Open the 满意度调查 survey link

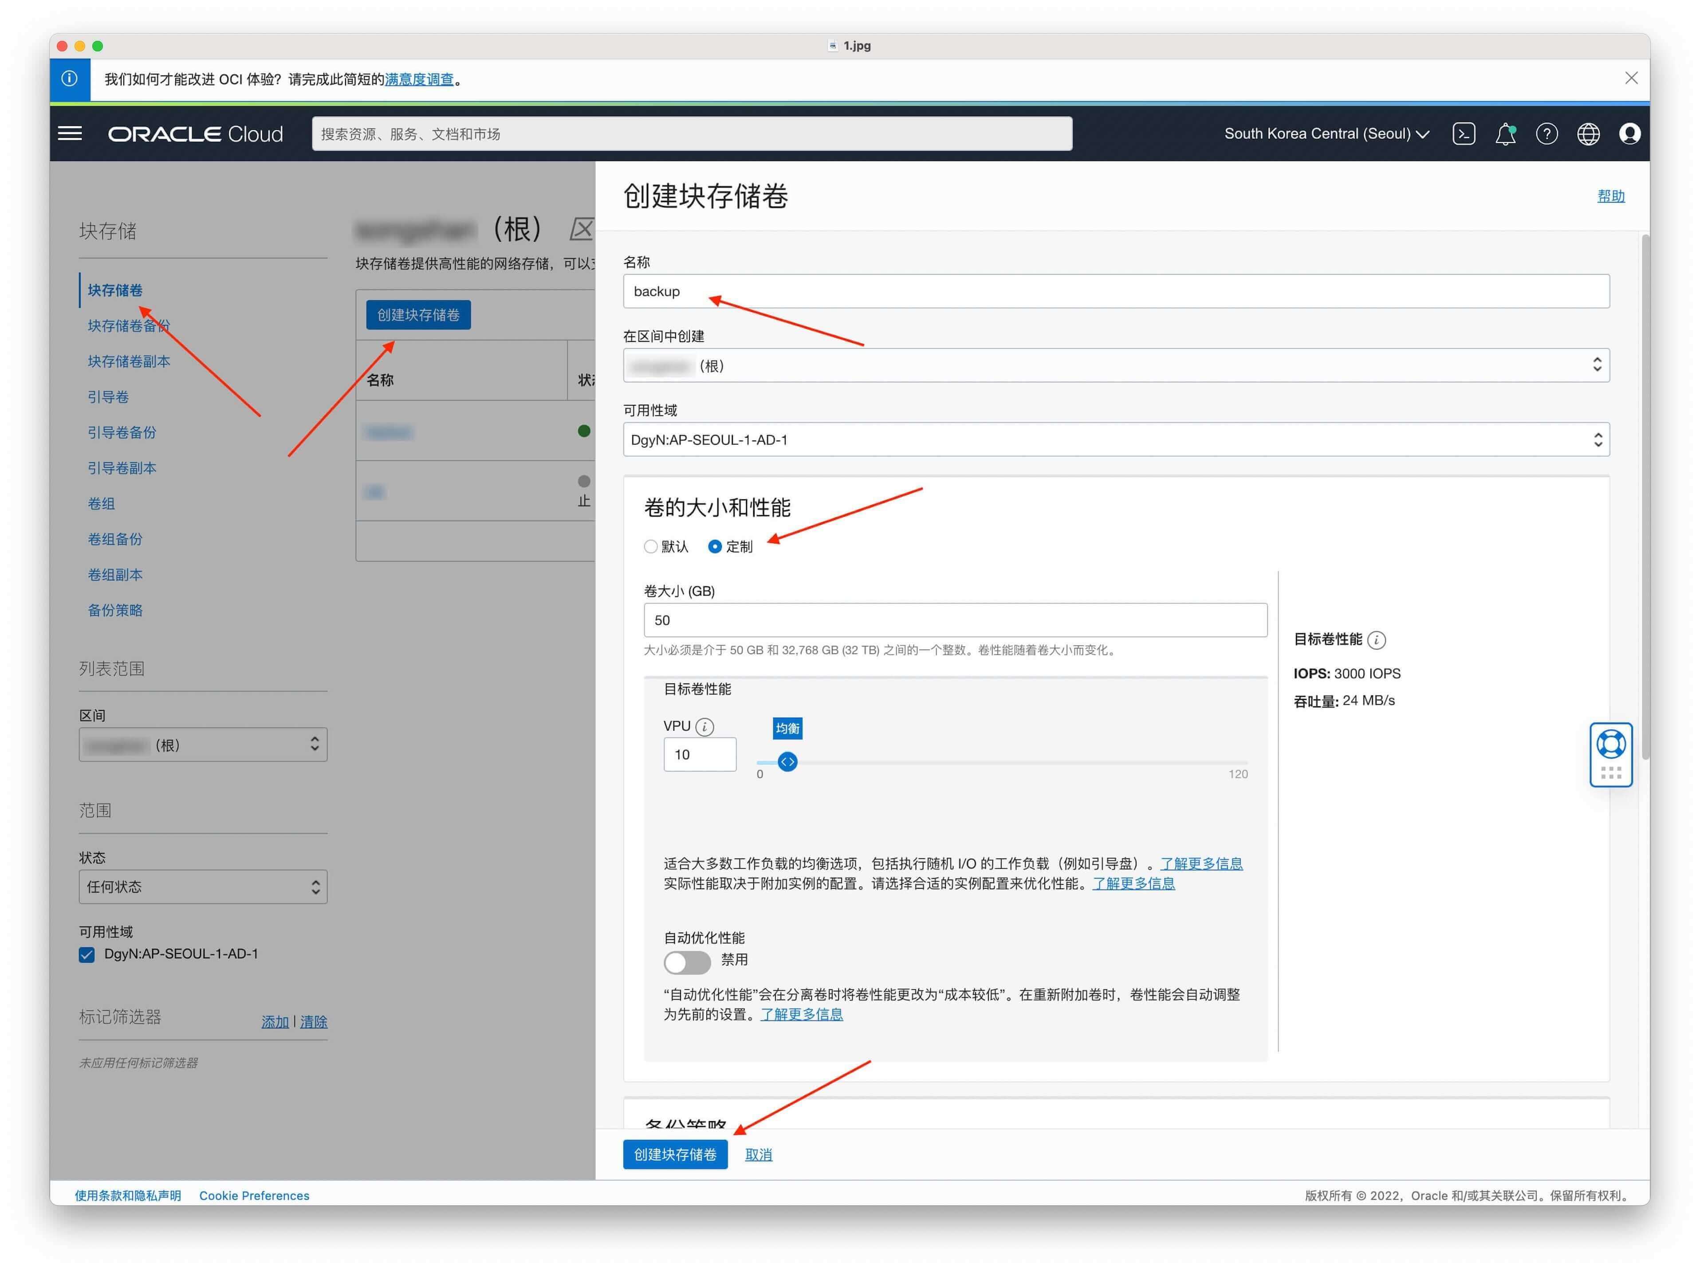point(419,79)
